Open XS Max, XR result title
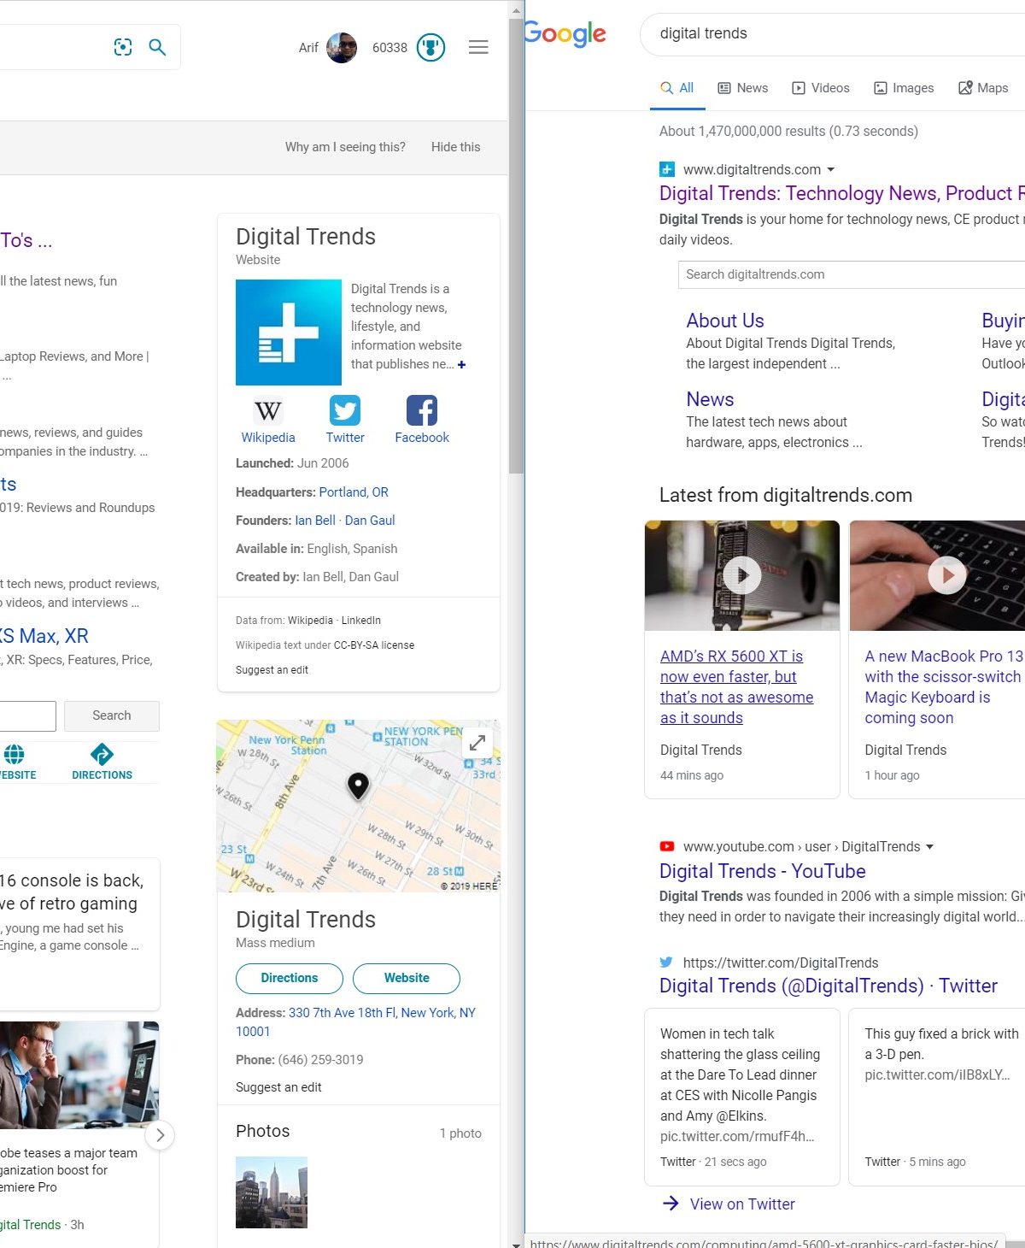Viewport: 1025px width, 1248px height. coord(44,636)
